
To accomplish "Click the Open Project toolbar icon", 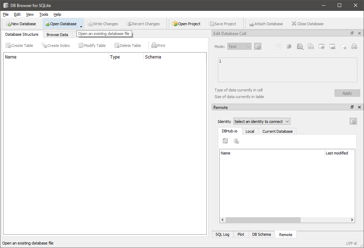I will click(x=175, y=24).
